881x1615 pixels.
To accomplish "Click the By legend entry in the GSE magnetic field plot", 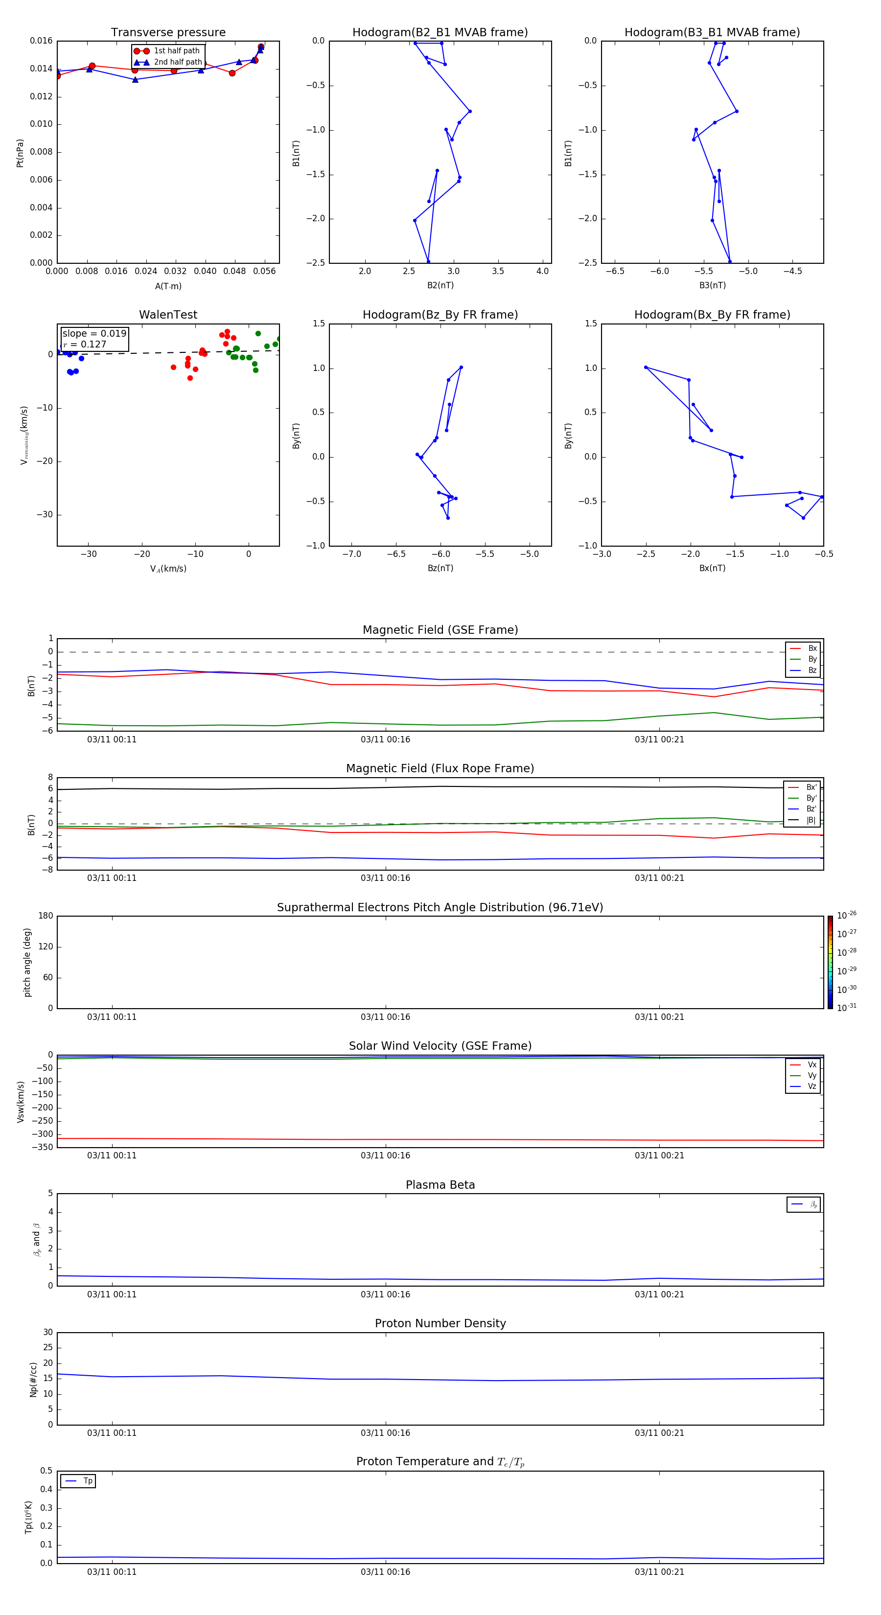I will pyautogui.click(x=803, y=659).
